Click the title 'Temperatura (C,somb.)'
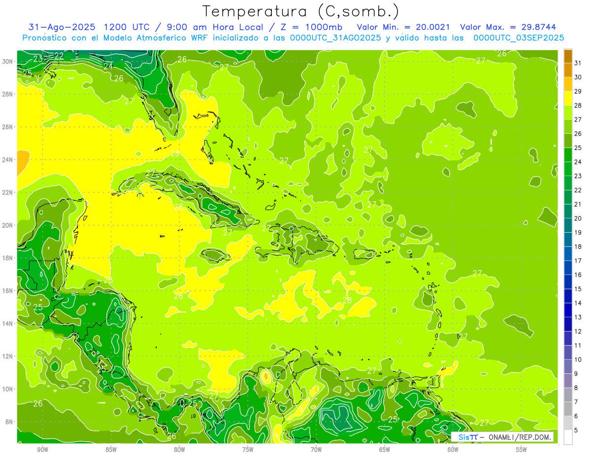Screen dimensions: 591x456 click(x=301, y=11)
